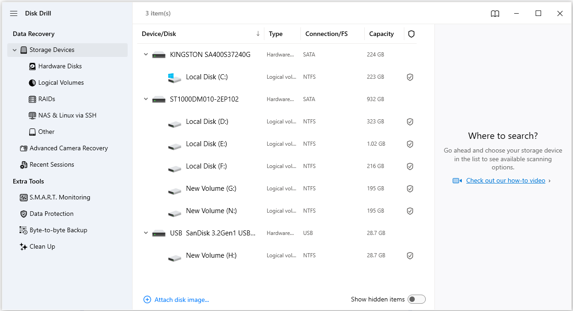Viewport: 573px width, 311px height.
Task: Click the Attach disk image link
Action: tap(181, 299)
